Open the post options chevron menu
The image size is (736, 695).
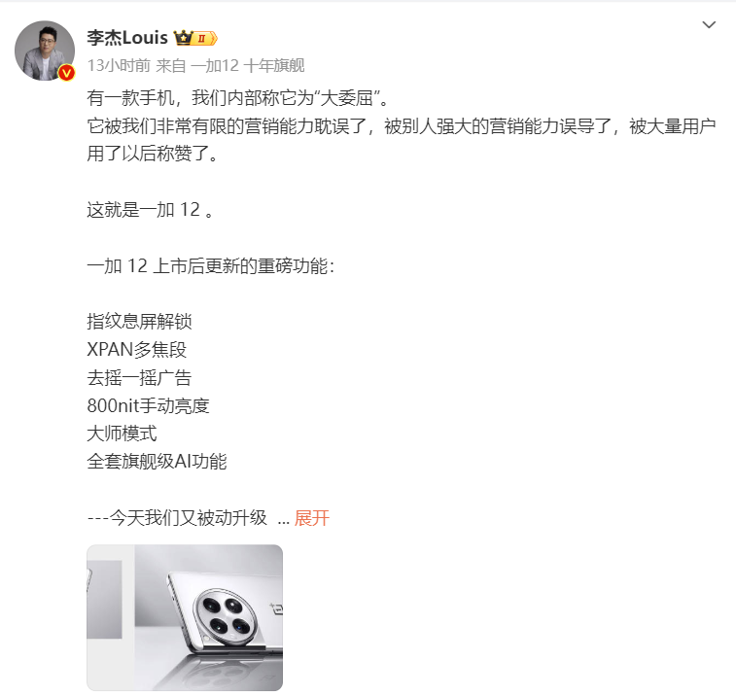(709, 24)
